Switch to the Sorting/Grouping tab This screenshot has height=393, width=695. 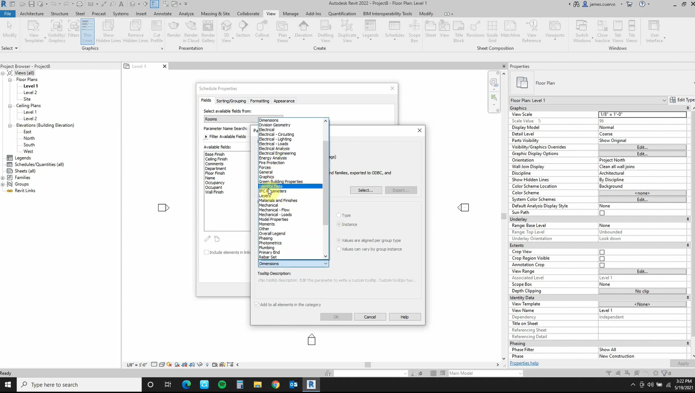(x=231, y=101)
